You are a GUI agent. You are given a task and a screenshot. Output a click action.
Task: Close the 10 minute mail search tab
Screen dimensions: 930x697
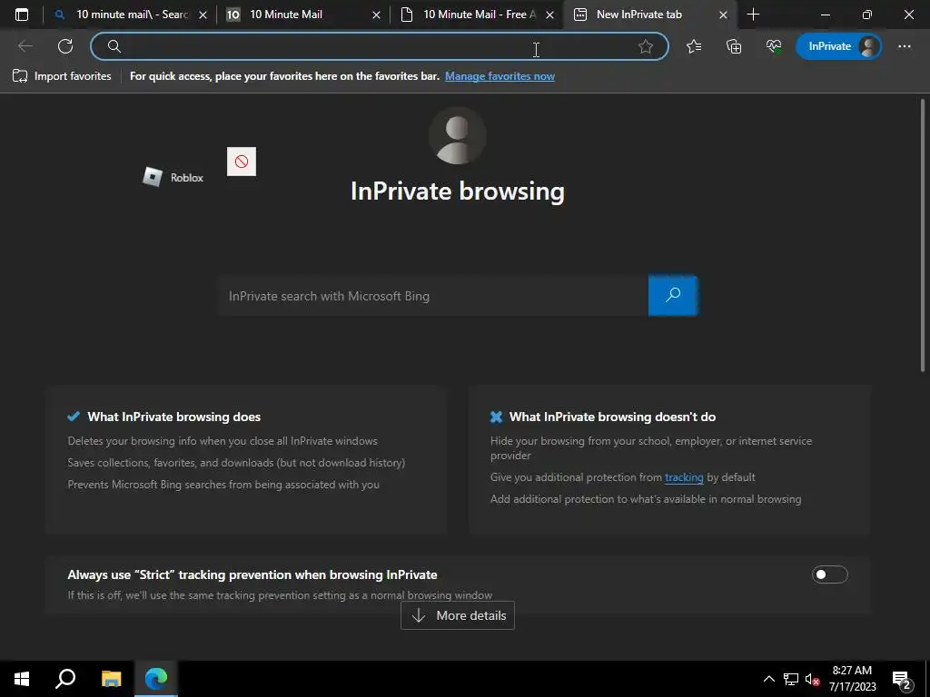[203, 15]
